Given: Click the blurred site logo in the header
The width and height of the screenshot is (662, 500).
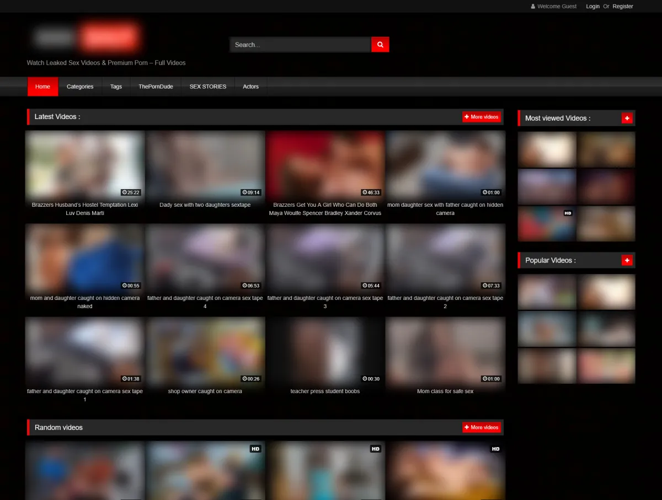Looking at the screenshot, I should (86, 37).
